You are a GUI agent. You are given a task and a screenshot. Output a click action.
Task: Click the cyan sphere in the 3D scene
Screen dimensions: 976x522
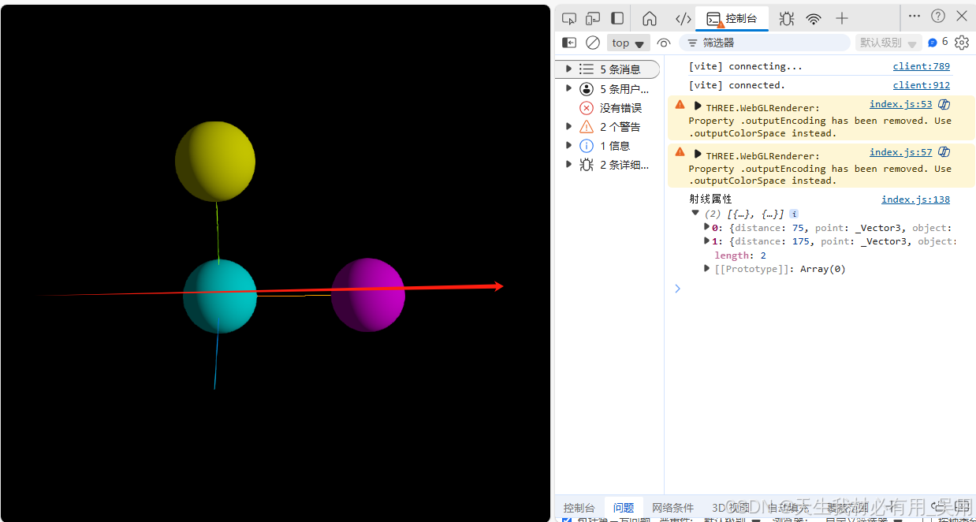click(x=220, y=296)
